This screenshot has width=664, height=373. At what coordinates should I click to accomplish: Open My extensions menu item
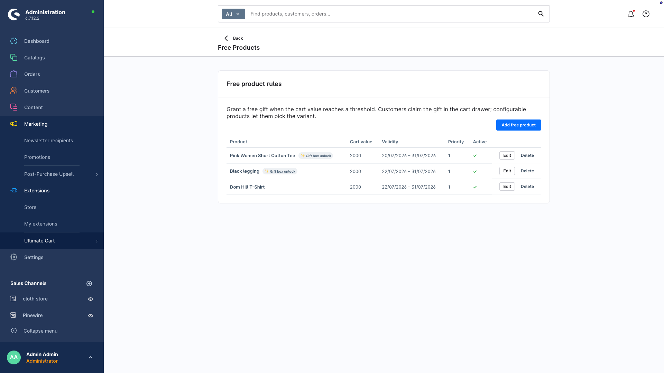40,224
